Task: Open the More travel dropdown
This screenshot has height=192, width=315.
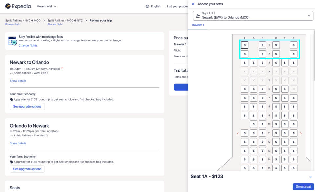Action: [x=46, y=6]
